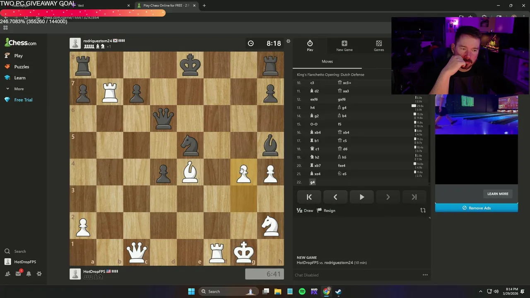Select the Play tab with stopwatch
The width and height of the screenshot is (530, 298).
tap(310, 46)
